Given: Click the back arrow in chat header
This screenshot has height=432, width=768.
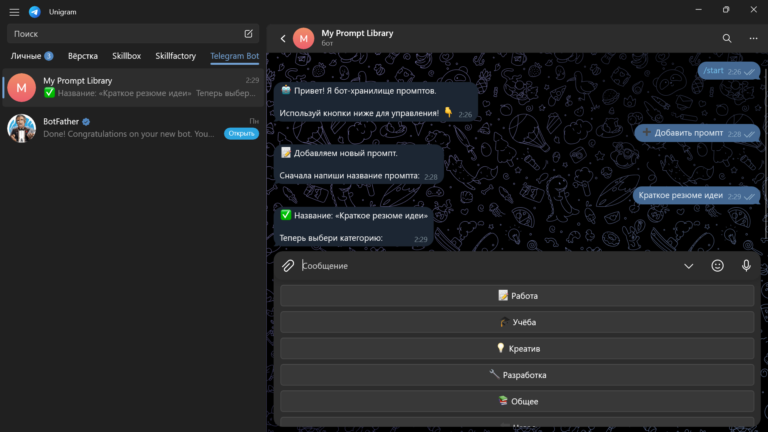Looking at the screenshot, I should pos(283,38).
